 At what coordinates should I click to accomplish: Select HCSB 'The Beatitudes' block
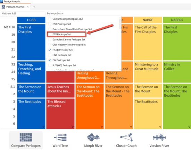31,114
